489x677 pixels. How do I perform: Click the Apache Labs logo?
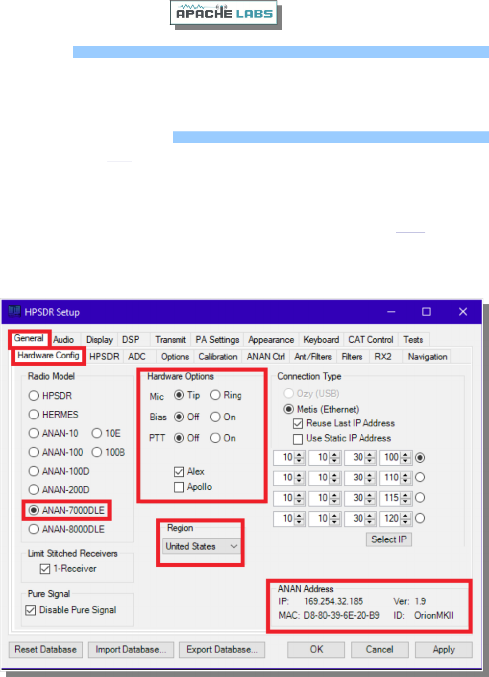point(224,13)
